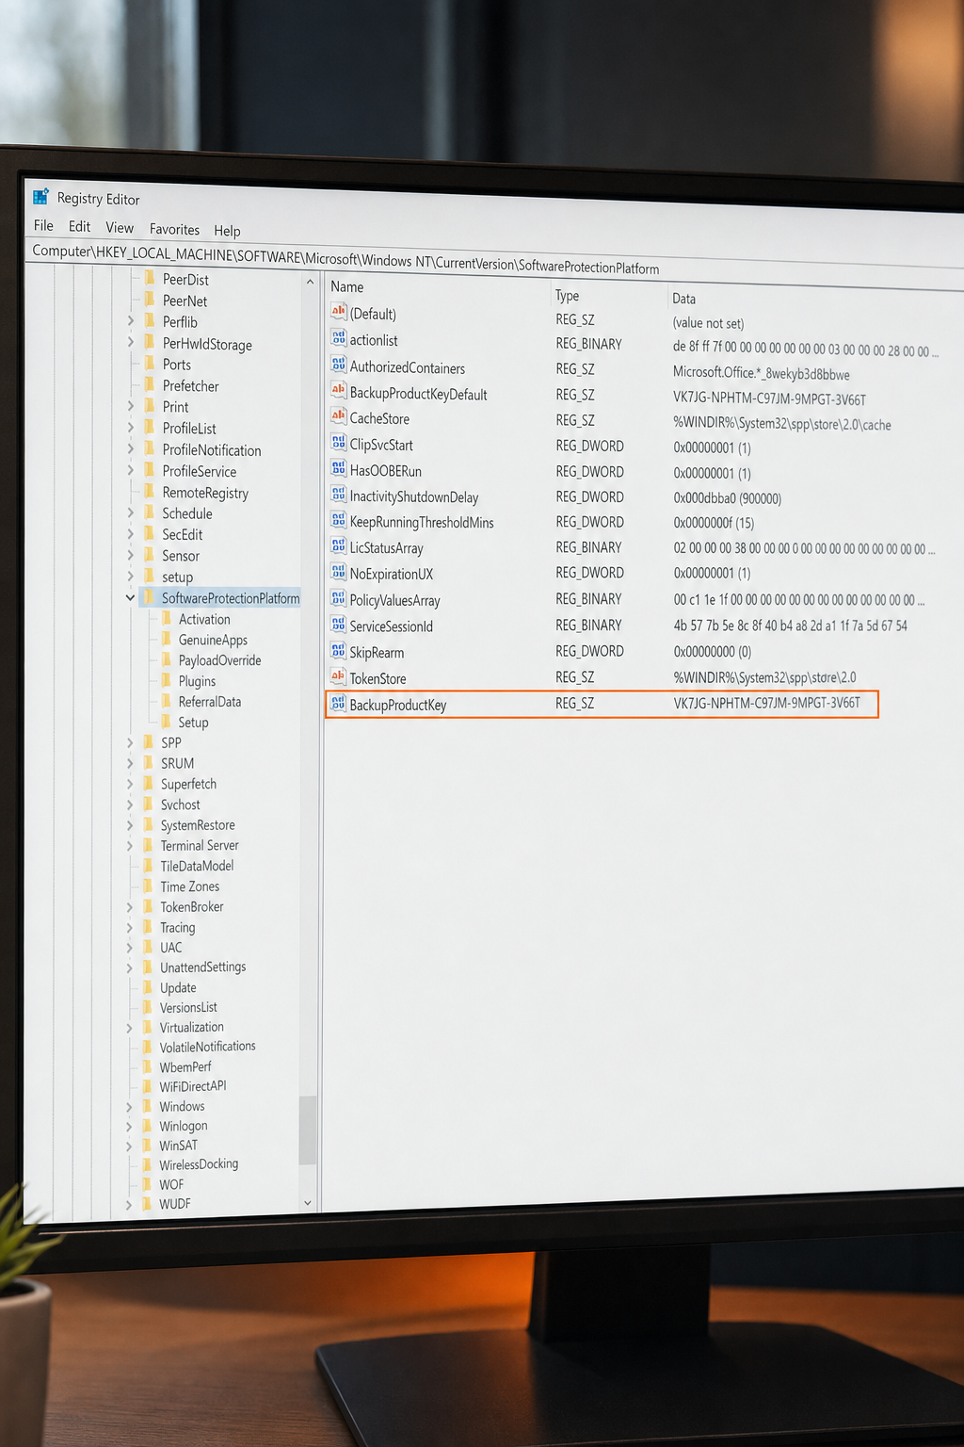Click the binary icon beside LicStatusArray

click(x=339, y=545)
